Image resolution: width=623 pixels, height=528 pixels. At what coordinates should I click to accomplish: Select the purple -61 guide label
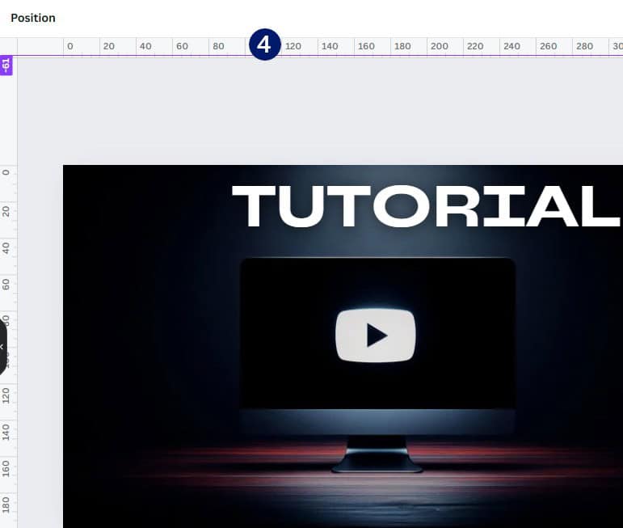tap(6, 65)
